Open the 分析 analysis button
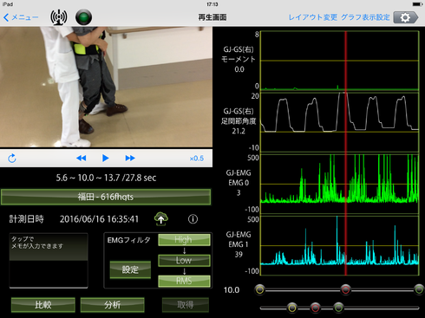The height and width of the screenshot is (318, 425). point(112,305)
